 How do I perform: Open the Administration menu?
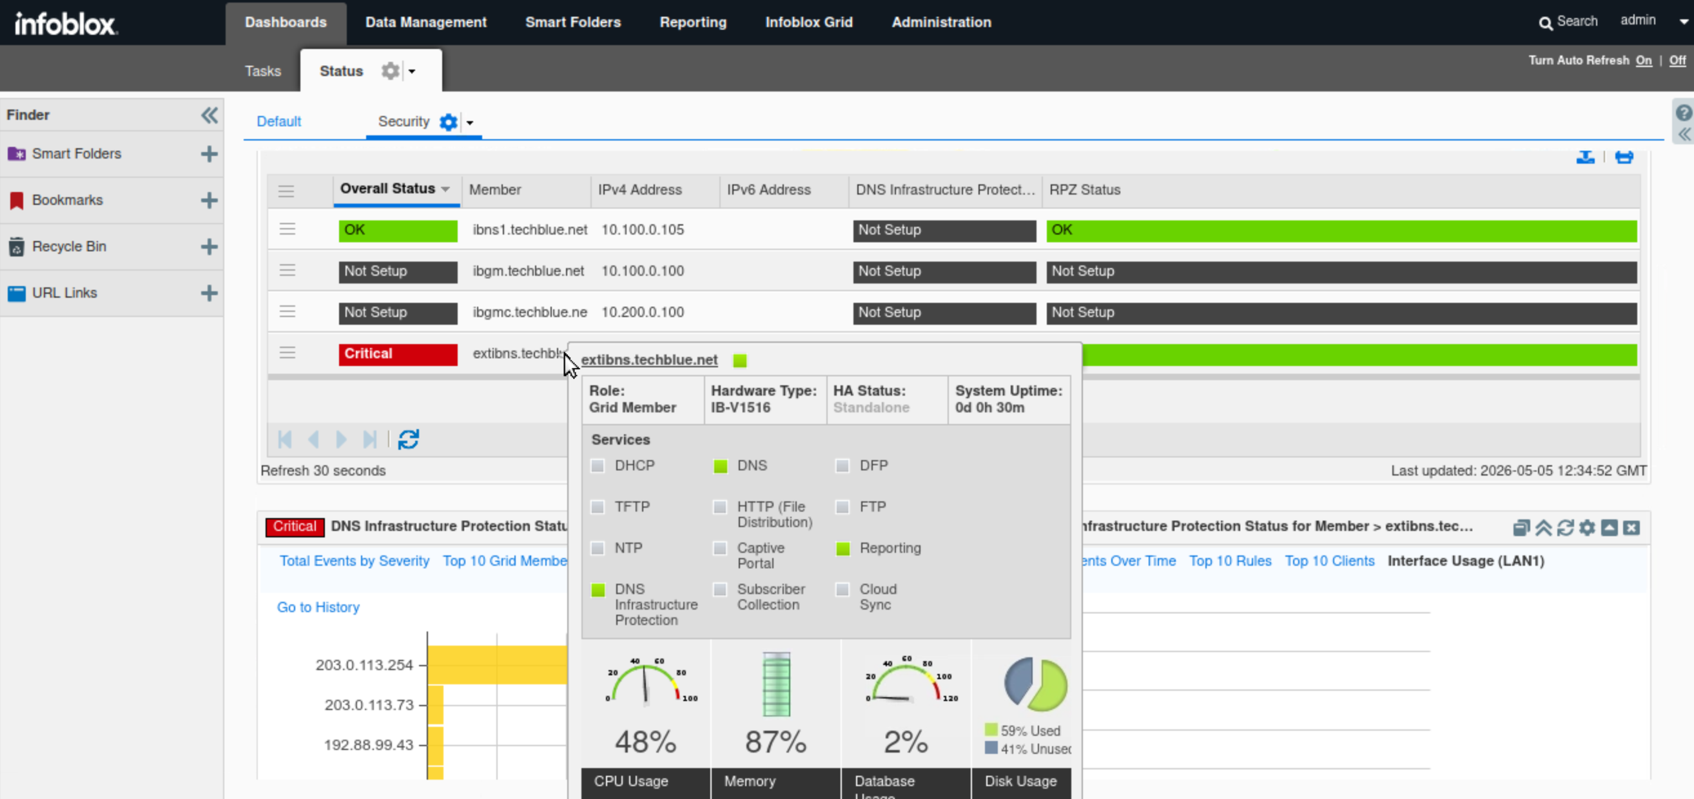click(941, 23)
